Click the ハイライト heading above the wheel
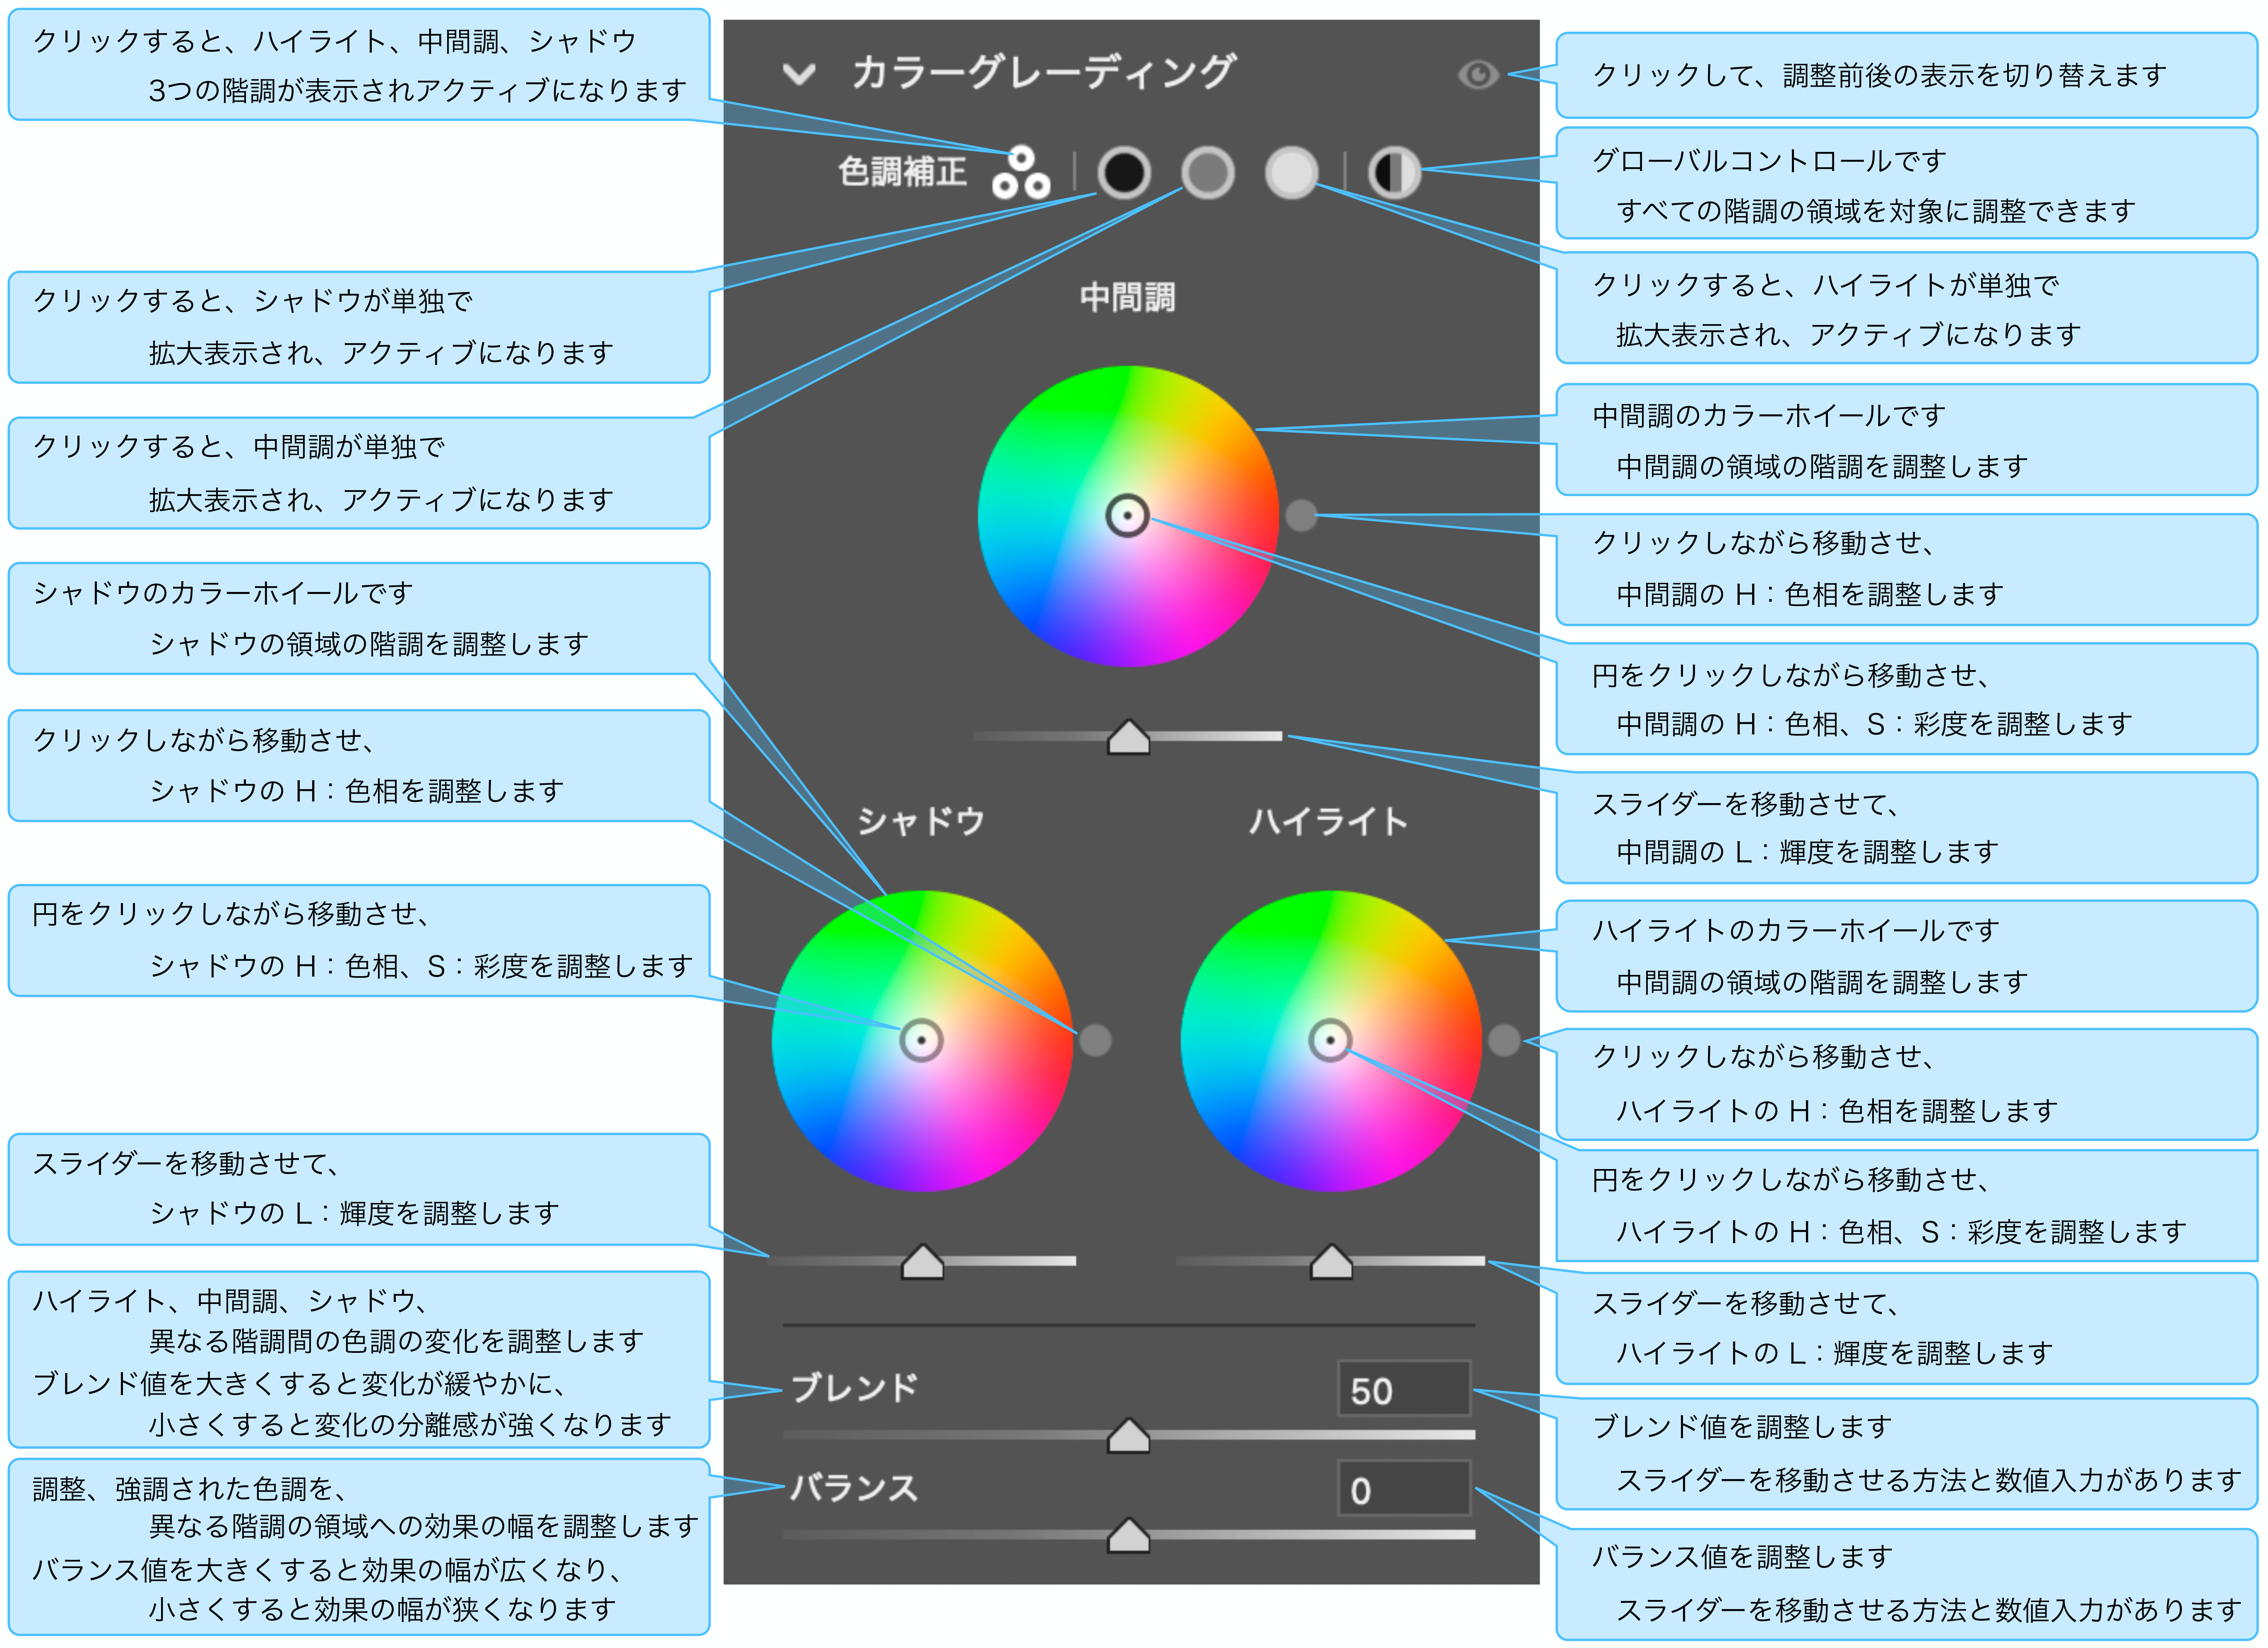Image resolution: width=2268 pixels, height=1648 pixels. coord(1329,822)
